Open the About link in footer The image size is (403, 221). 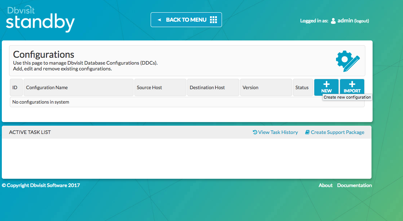[x=326, y=185]
